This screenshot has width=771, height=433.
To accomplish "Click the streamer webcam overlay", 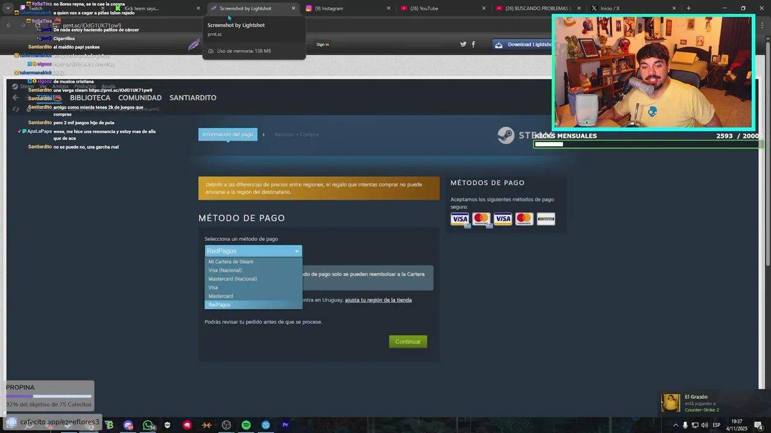I will pyautogui.click(x=654, y=72).
